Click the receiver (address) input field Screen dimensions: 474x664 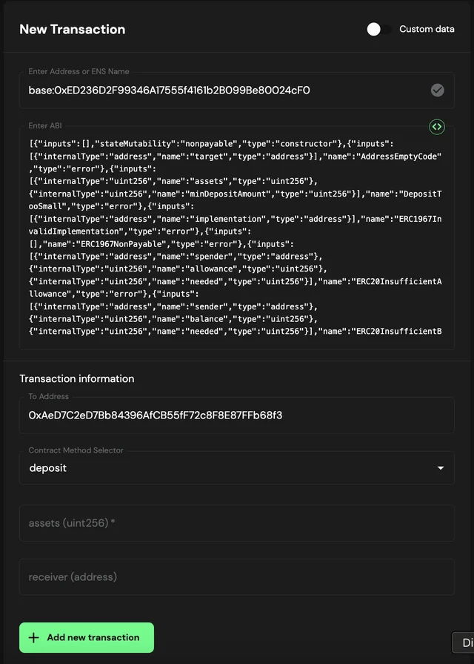point(237,576)
